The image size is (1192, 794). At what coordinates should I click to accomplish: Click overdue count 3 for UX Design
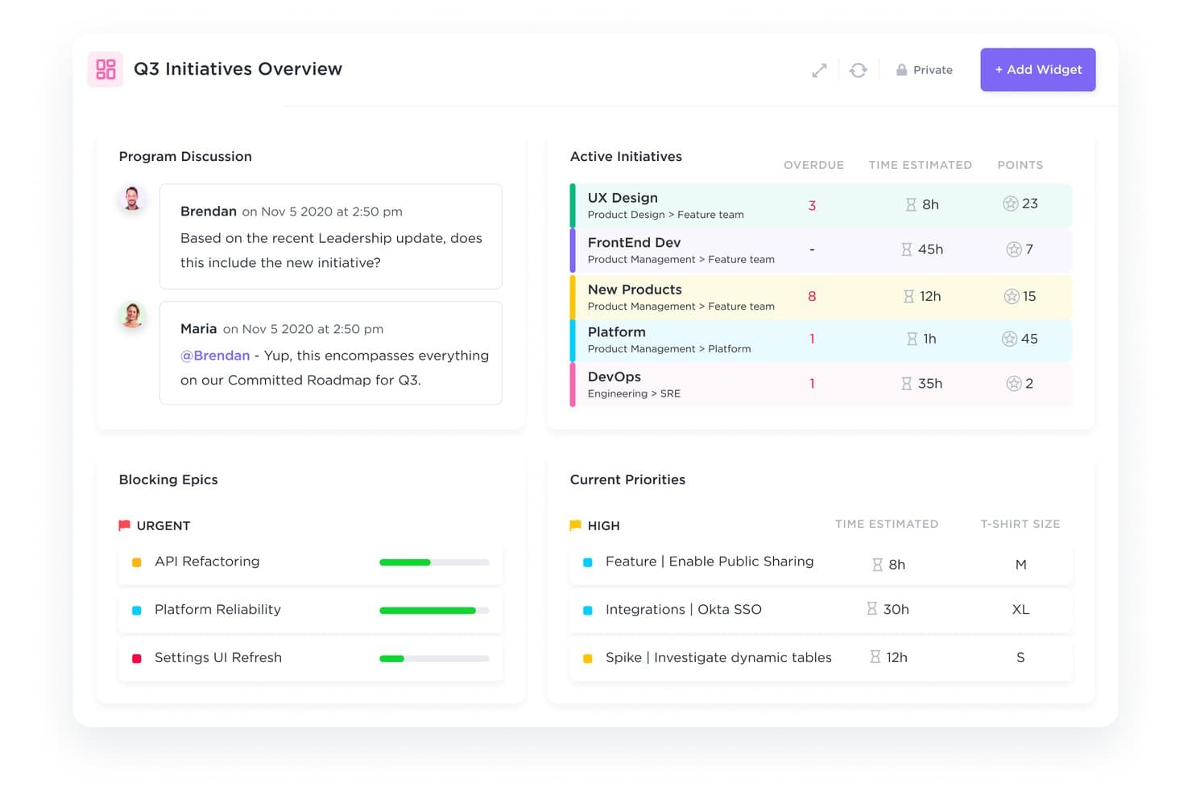812,206
